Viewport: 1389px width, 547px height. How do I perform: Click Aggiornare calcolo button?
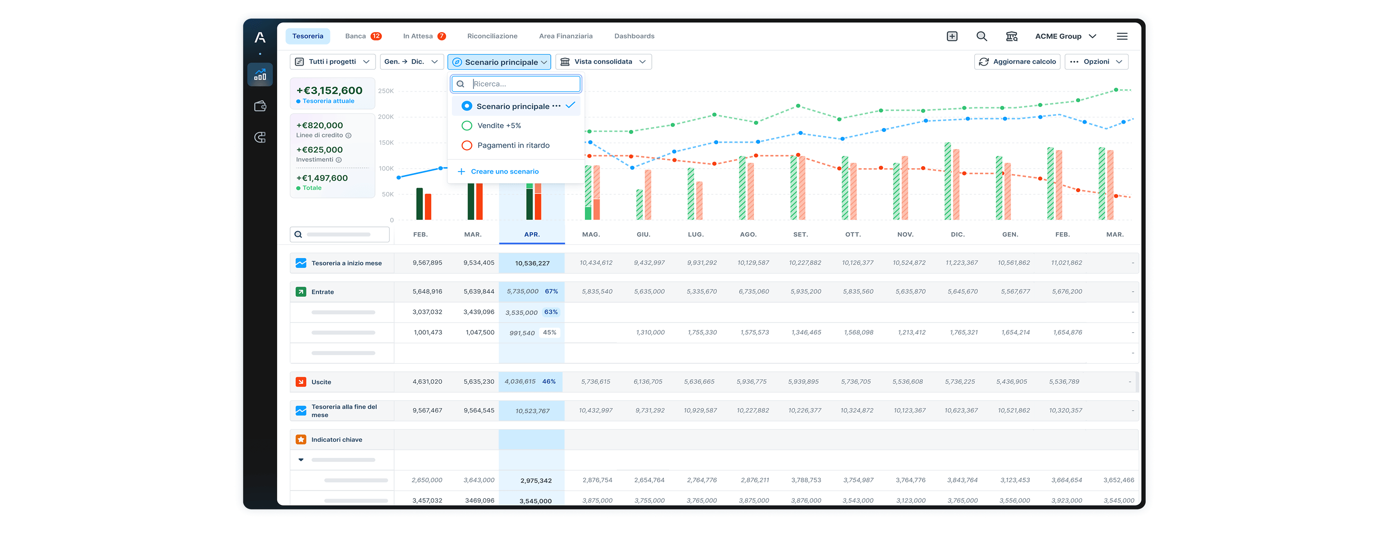tap(1017, 62)
